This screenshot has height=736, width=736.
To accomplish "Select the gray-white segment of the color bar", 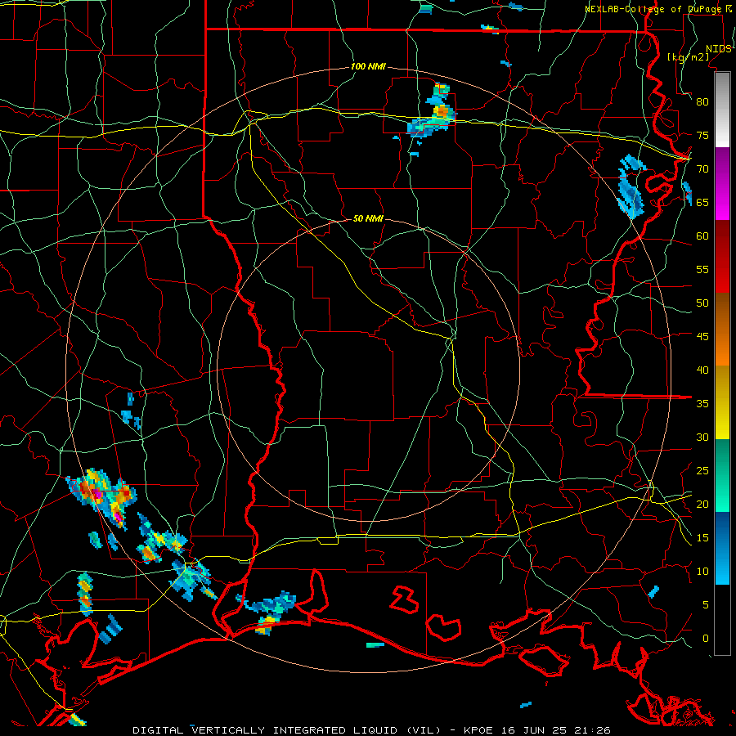I will [x=722, y=110].
